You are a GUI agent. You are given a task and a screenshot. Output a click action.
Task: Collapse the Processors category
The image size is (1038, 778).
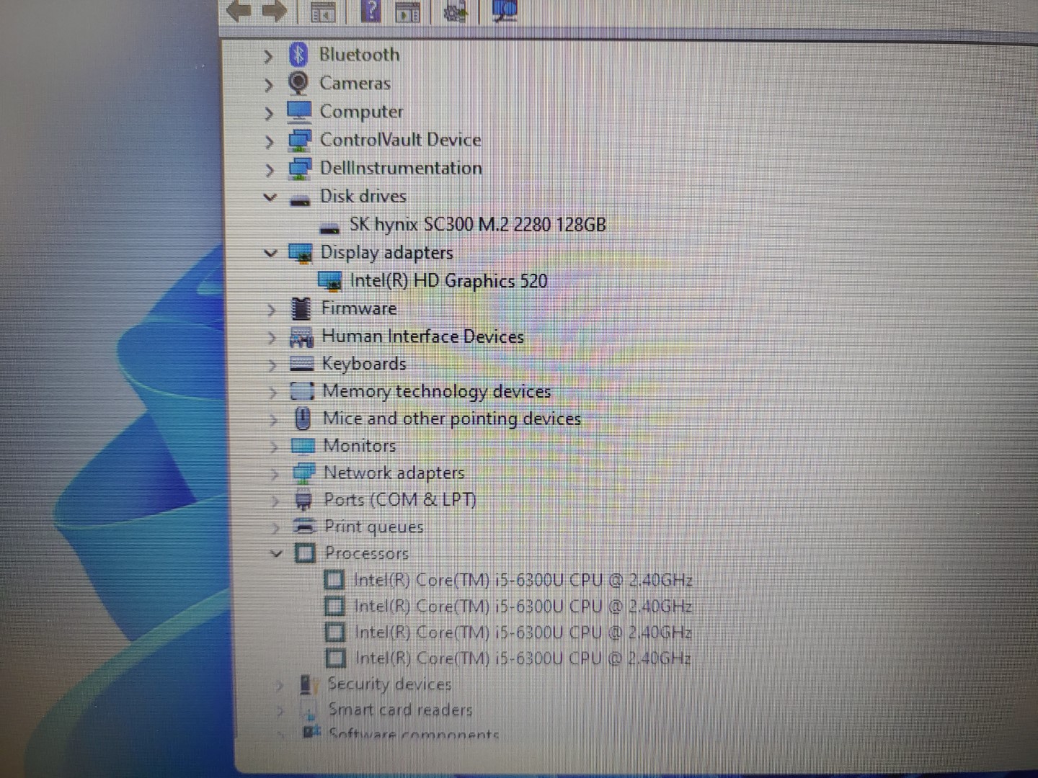[276, 553]
